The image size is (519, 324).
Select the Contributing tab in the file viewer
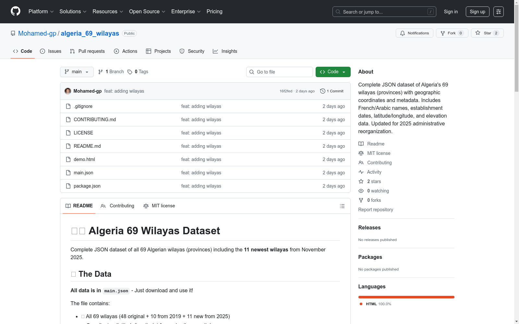click(117, 206)
